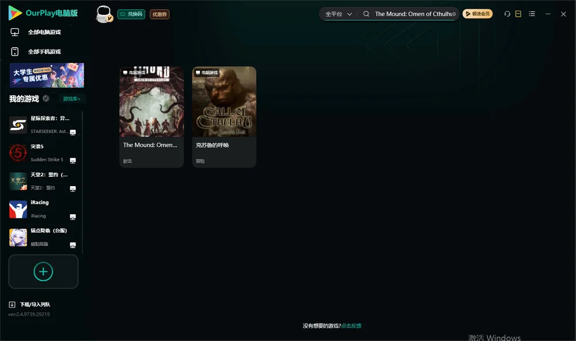The image size is (576, 341).
Task: Click the 兑换码 redeem code button
Action: (x=131, y=14)
